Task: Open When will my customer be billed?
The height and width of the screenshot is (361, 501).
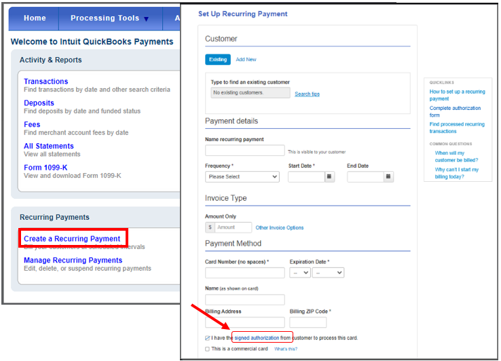Action: point(456,157)
